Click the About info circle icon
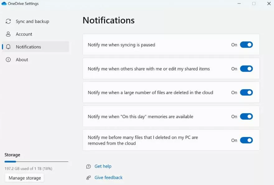This screenshot has height=185, width=274. point(8,59)
